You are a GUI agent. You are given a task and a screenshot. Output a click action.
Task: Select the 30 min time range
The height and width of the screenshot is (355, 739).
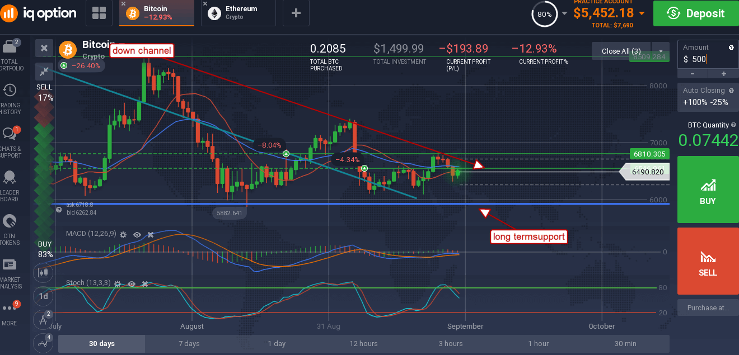pos(625,343)
